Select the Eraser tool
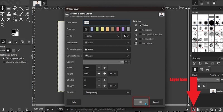 pos(27,14)
